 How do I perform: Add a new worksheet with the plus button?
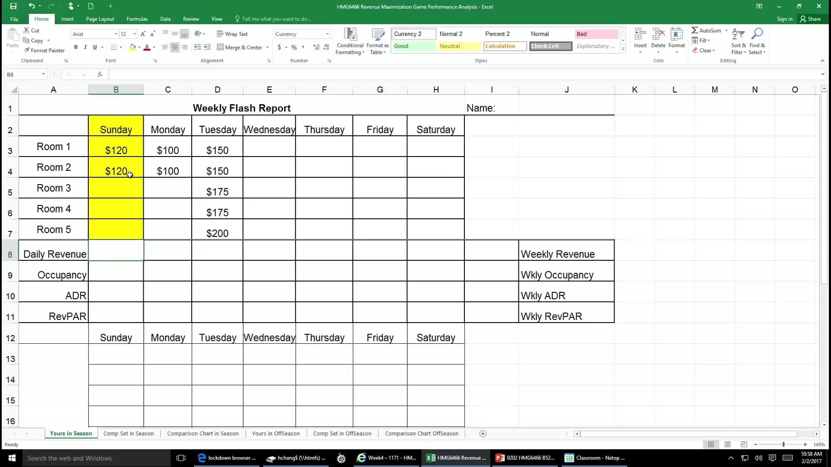pos(483,433)
